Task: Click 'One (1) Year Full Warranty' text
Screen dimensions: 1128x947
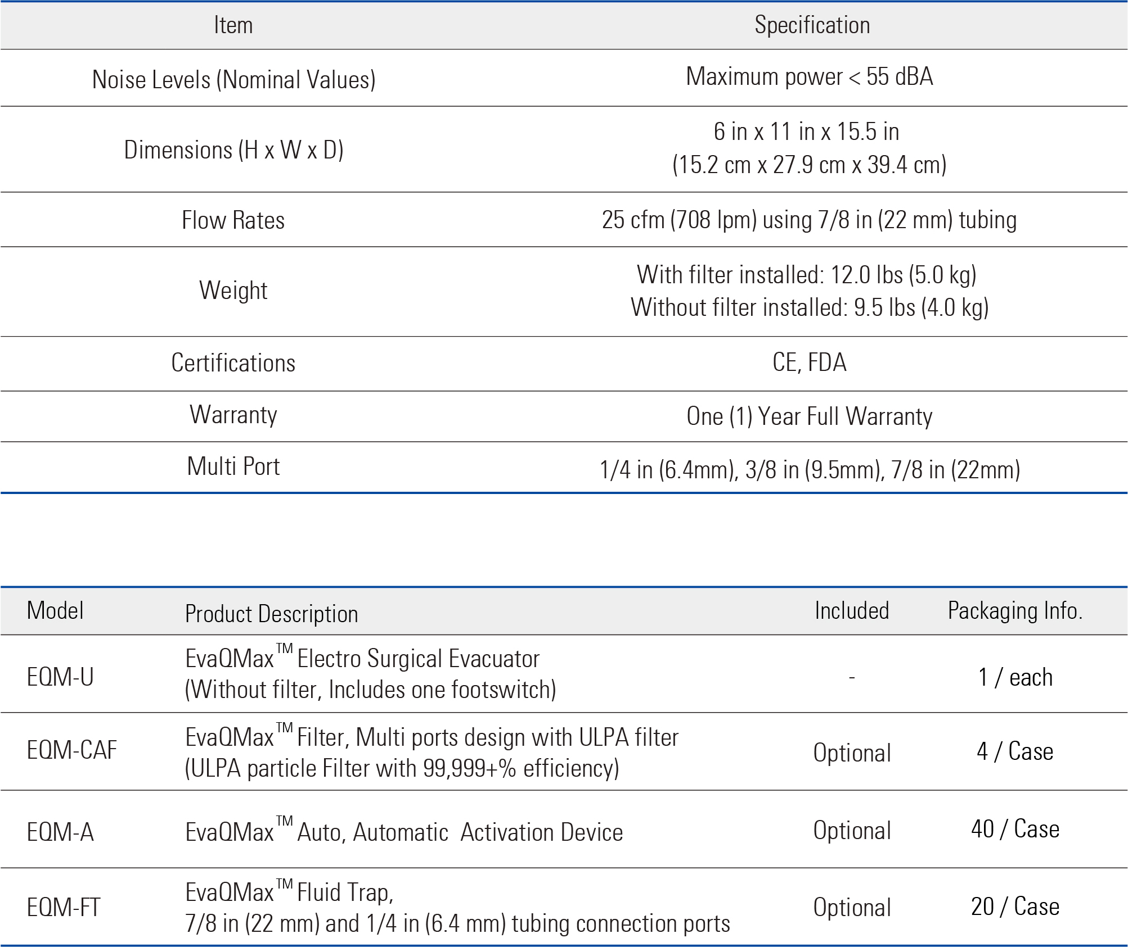Action: [809, 416]
